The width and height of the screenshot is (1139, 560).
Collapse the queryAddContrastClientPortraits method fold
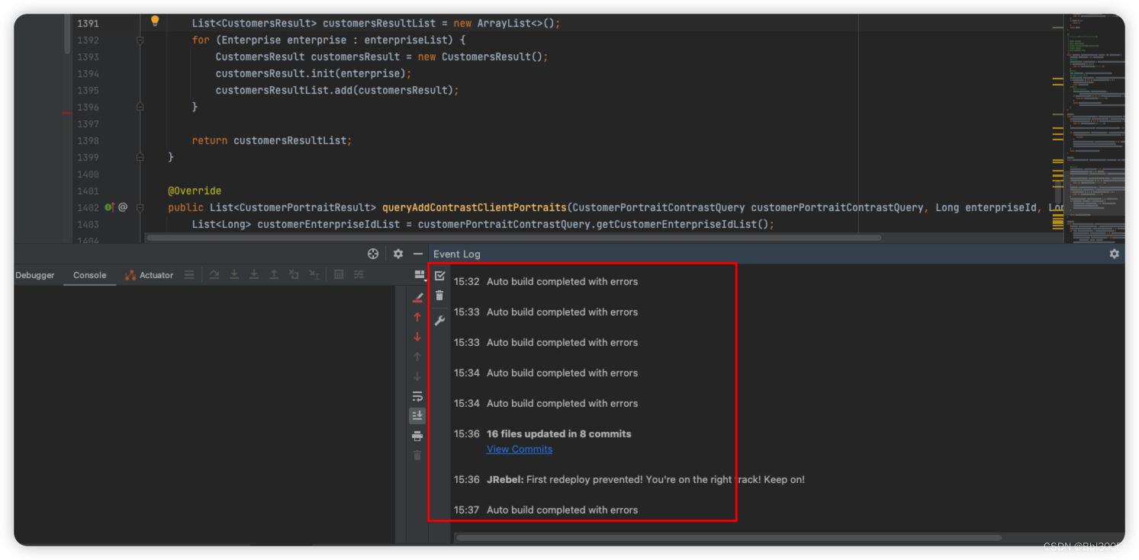tap(140, 206)
